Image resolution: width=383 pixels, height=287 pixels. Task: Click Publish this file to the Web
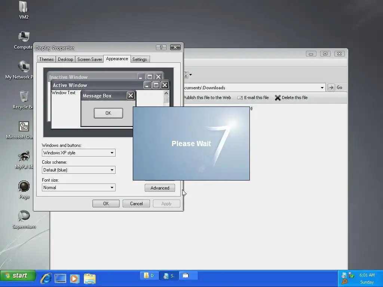(x=207, y=98)
